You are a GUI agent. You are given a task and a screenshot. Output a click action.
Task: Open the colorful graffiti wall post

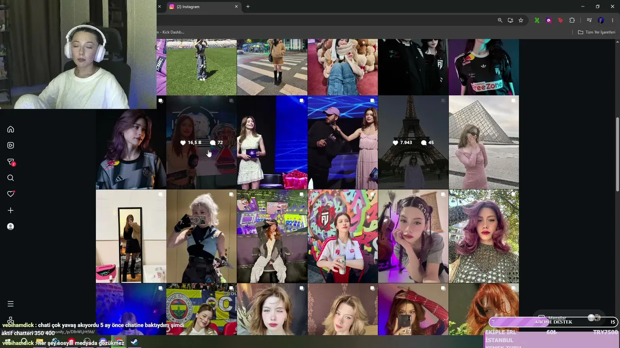tap(342, 236)
